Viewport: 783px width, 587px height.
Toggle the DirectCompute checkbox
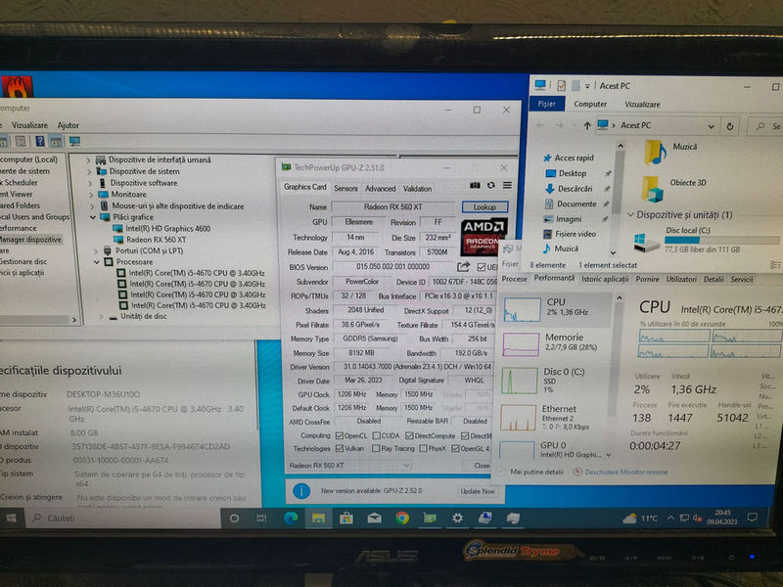point(409,435)
